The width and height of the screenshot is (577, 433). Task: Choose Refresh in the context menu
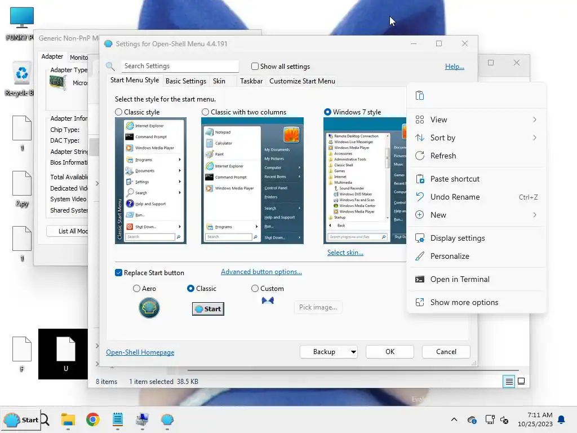[x=476, y=156]
